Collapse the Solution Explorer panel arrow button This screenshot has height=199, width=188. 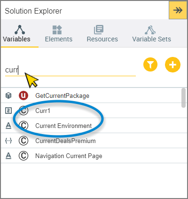point(178,10)
